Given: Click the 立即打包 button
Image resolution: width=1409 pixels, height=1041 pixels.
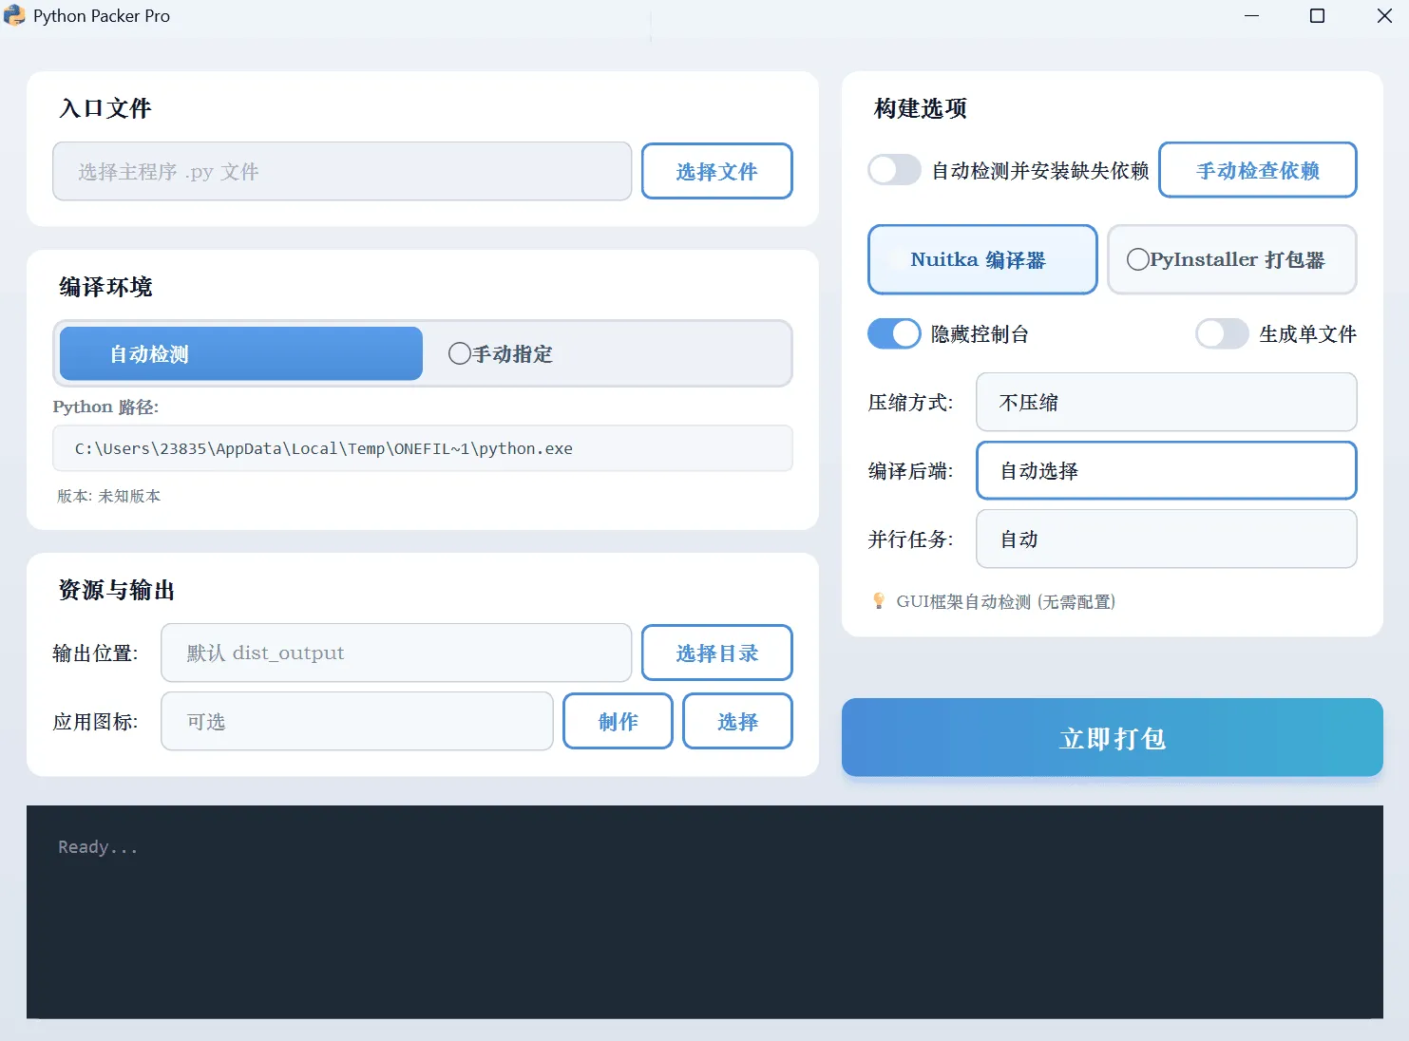Looking at the screenshot, I should pyautogui.click(x=1112, y=738).
